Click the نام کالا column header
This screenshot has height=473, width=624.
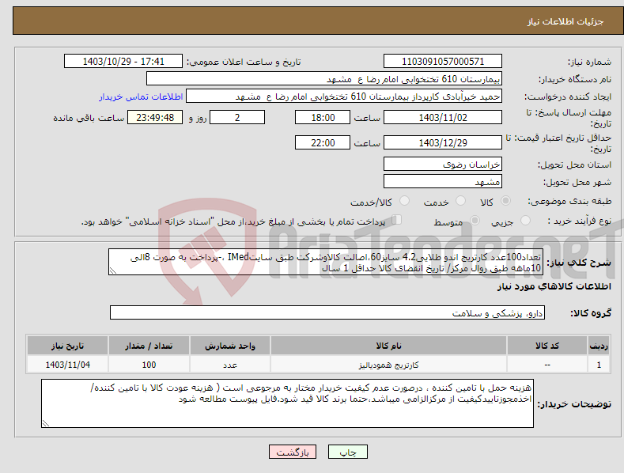click(388, 346)
